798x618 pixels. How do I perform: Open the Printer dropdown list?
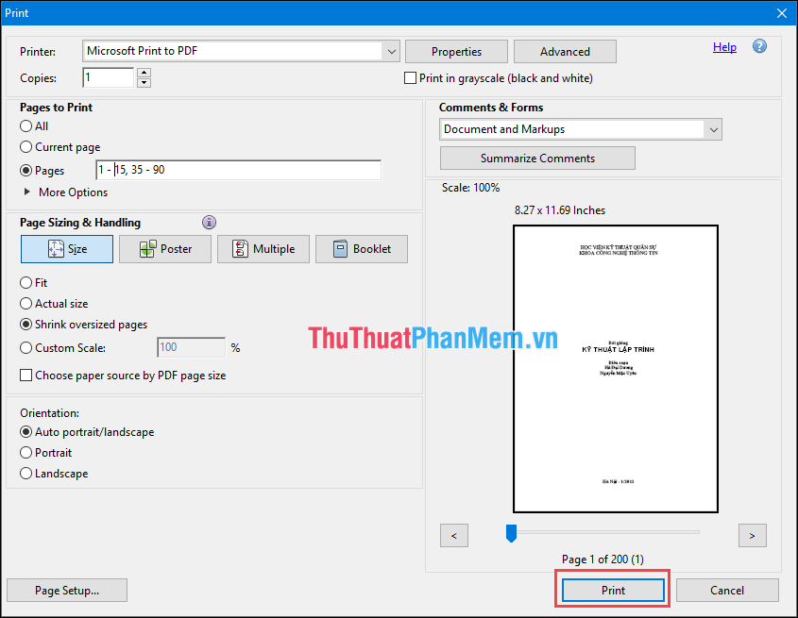[391, 51]
